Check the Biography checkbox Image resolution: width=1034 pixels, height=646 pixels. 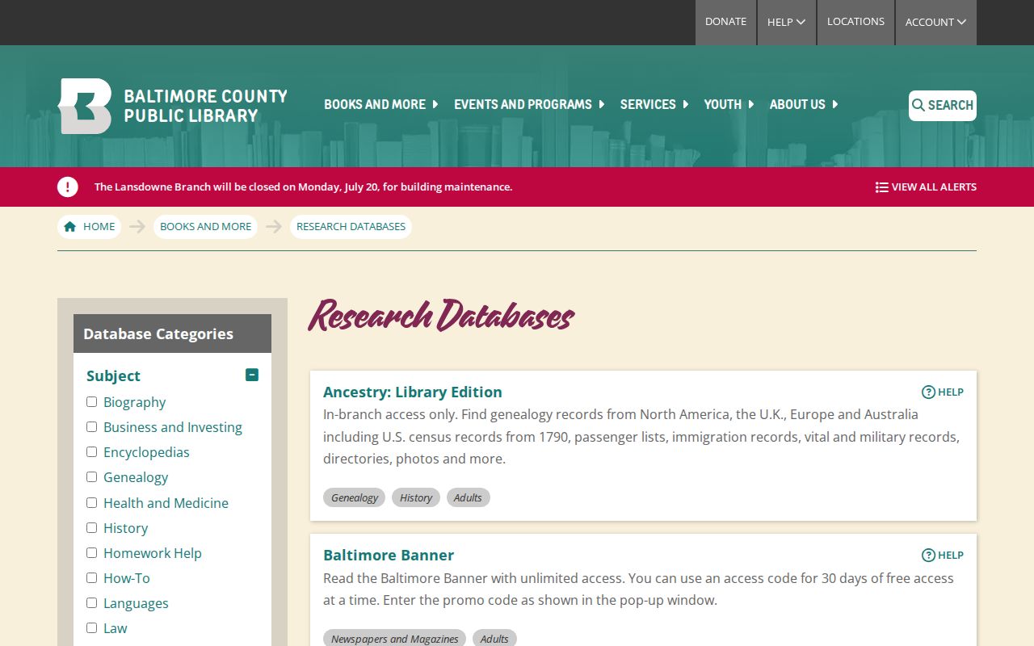(x=91, y=401)
